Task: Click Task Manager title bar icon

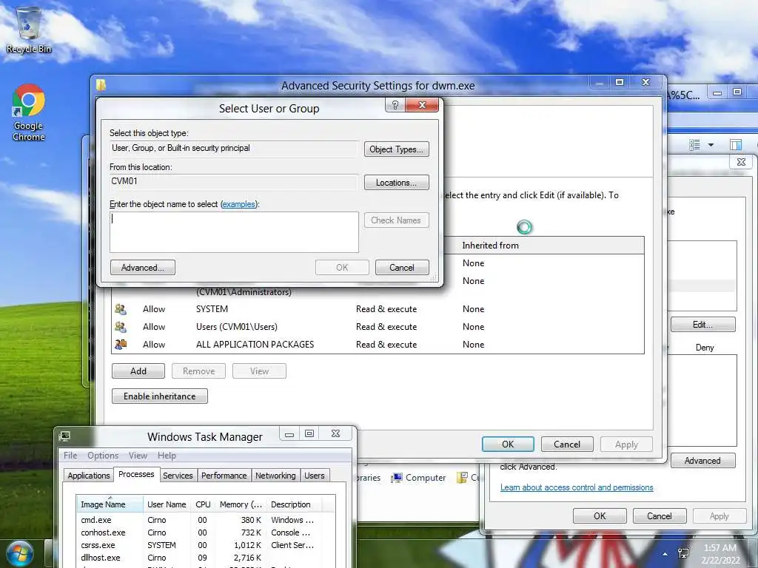Action: point(64,436)
